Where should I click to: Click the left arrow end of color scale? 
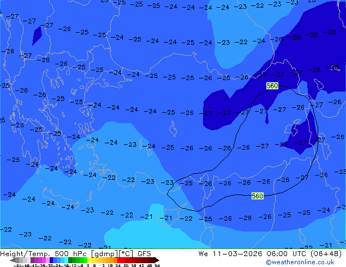[x=12, y=260]
